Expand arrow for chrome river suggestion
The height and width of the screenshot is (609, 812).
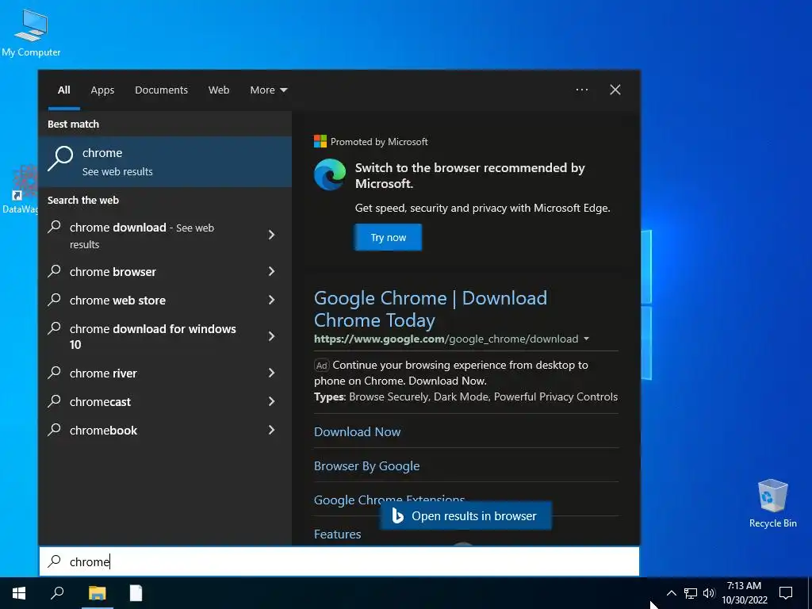click(x=271, y=373)
